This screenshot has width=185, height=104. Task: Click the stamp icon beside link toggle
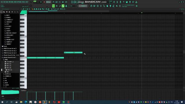pyautogui.click(x=66, y=6)
